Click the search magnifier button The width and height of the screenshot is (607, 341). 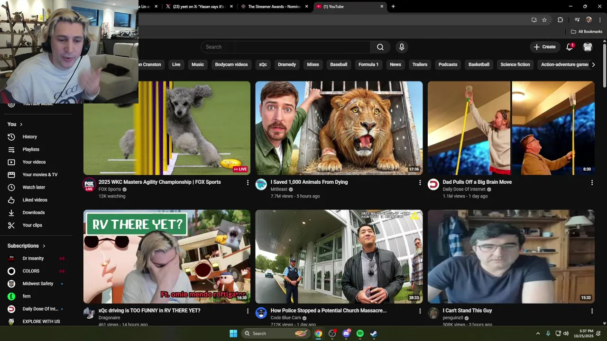380,47
